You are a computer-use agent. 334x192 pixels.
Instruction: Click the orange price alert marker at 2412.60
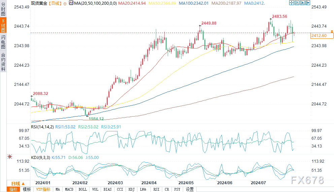pyautogui.click(x=332, y=31)
